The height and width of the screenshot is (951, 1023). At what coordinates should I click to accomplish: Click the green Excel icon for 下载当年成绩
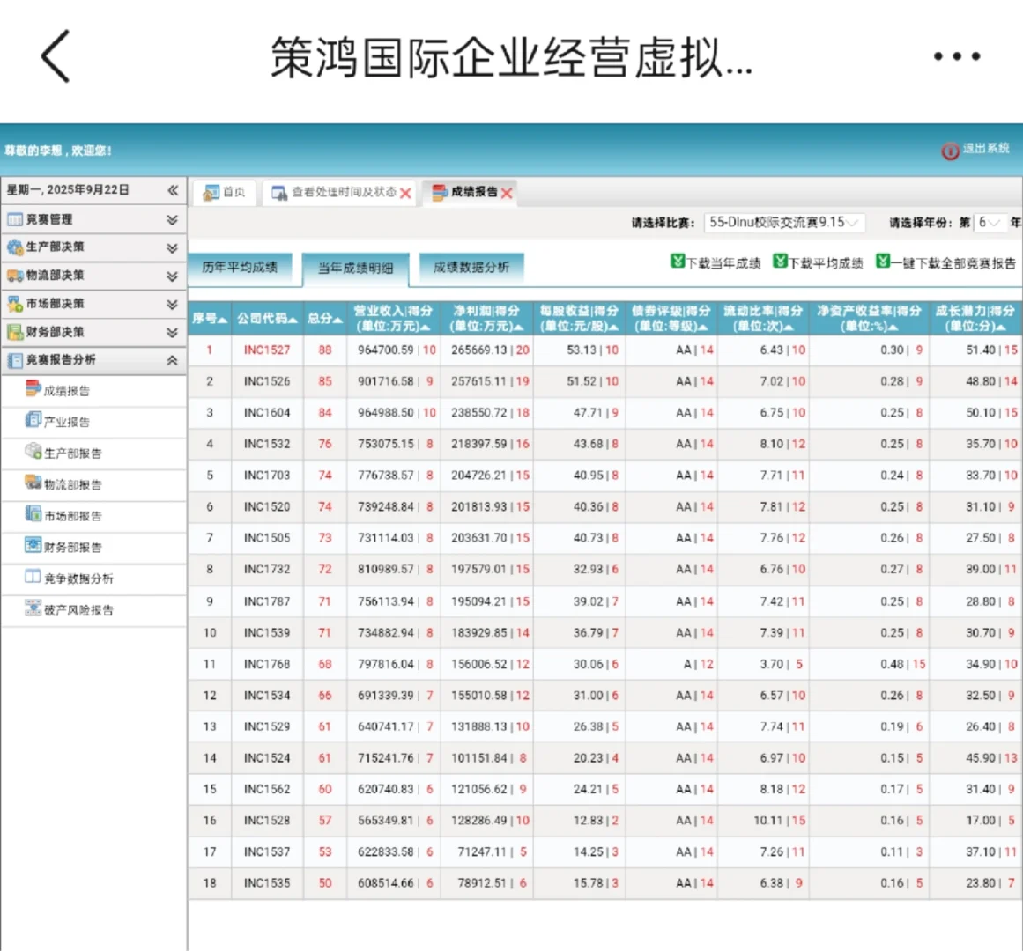(x=678, y=262)
